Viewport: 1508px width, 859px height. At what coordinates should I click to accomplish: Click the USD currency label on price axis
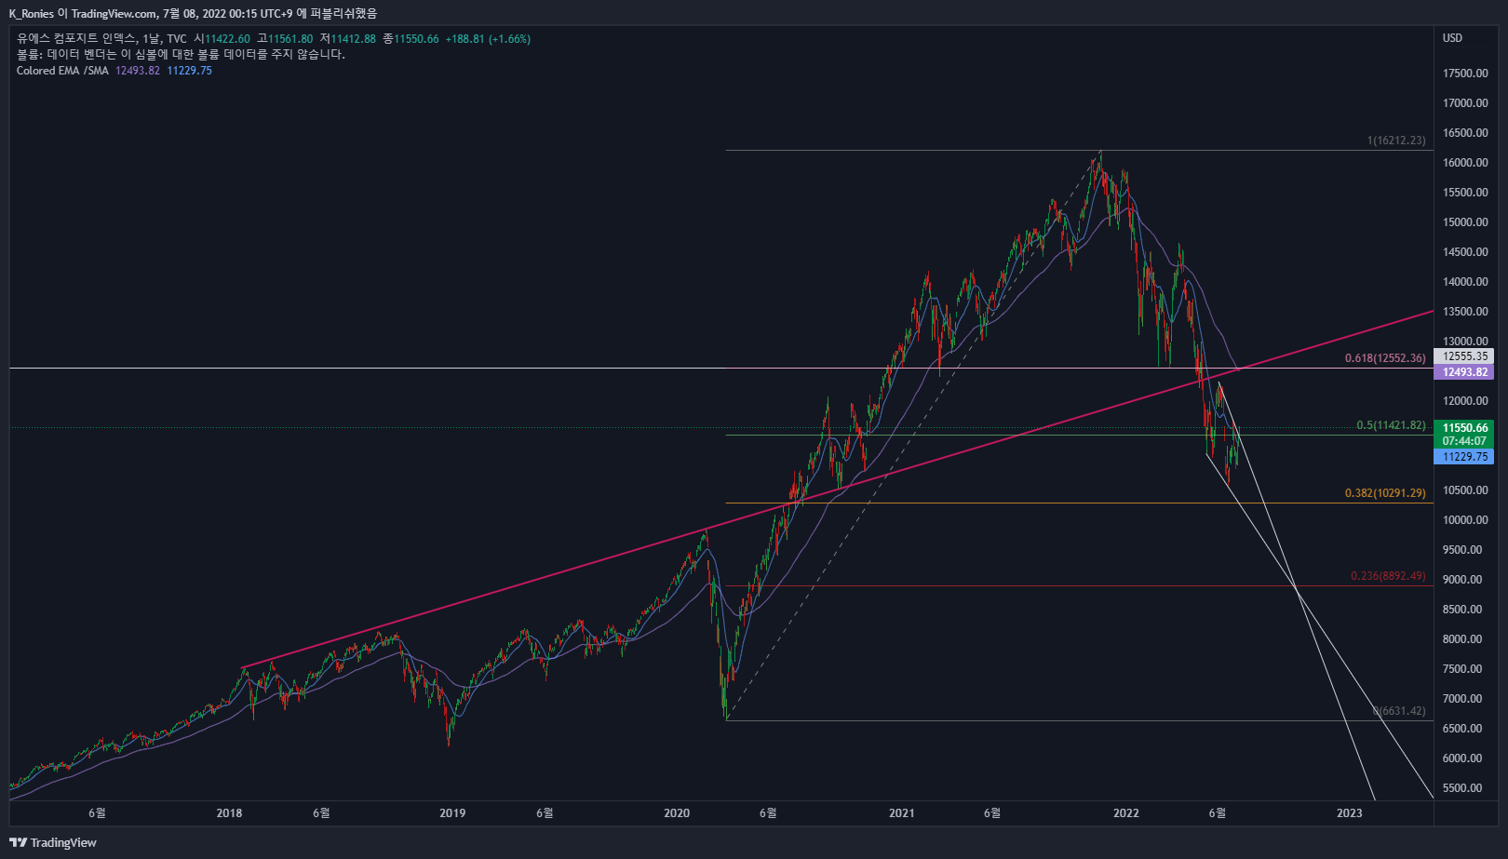pos(1452,38)
